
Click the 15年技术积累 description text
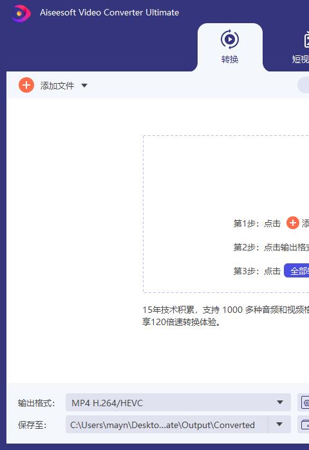click(x=225, y=310)
